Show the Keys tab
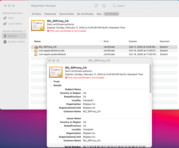The height and width of the screenshot is (148, 179). 99,14
